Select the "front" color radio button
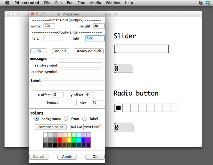The width and height of the screenshot is (213, 165). pos(66,119)
